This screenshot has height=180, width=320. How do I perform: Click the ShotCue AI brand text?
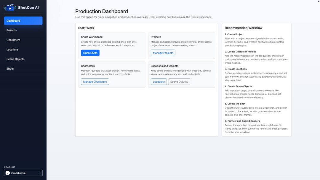(x=28, y=7)
